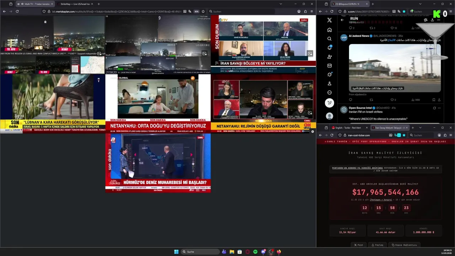Click the NTV 'İran savaşı bölgeye mi yayılıyor' stream
This screenshot has width=455, height=256.
click(263, 44)
